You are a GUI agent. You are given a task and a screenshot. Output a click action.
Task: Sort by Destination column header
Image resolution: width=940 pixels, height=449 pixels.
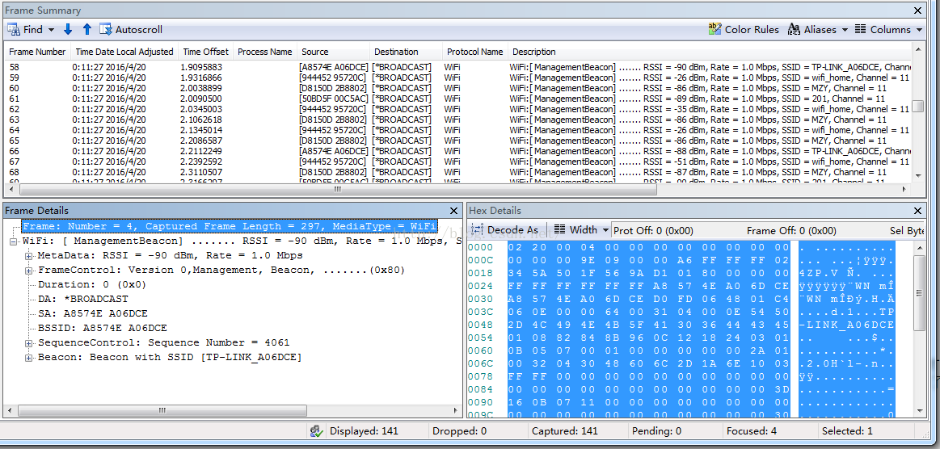pyautogui.click(x=407, y=52)
